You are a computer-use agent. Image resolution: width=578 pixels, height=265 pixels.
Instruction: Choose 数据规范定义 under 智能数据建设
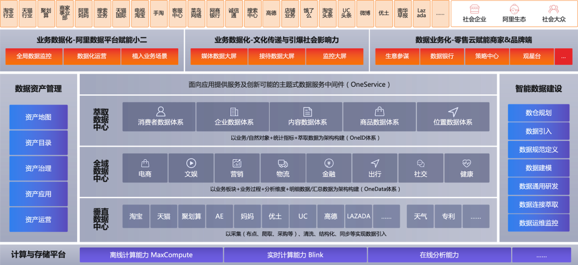point(538,149)
